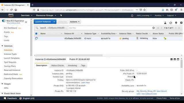Switch to the Description tab
The image size is (184, 103).
tap(42, 66)
